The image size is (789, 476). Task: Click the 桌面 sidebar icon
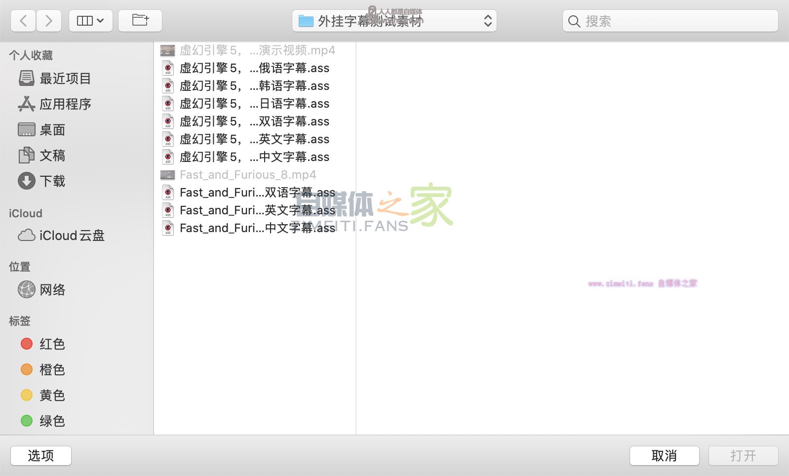click(x=27, y=129)
